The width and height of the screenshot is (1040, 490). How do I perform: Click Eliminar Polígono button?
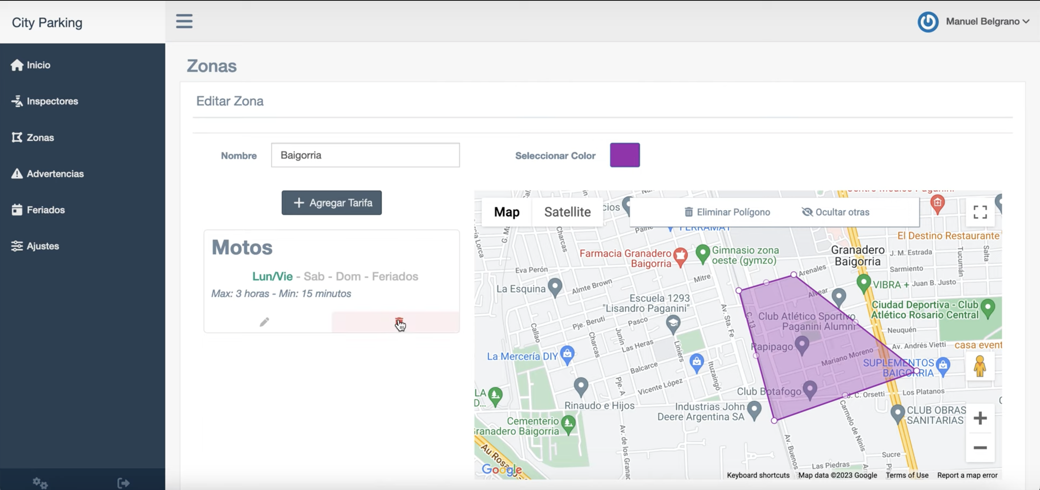[x=727, y=212]
